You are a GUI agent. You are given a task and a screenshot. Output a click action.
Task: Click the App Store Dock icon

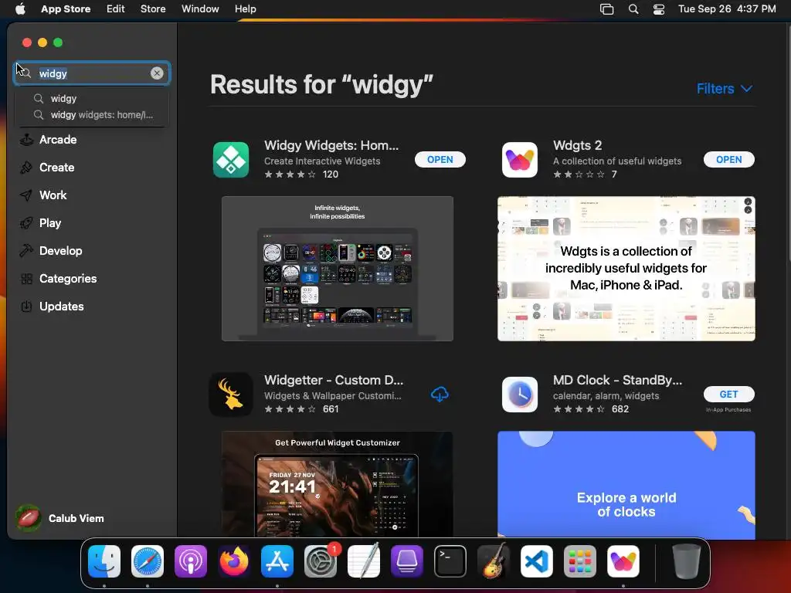click(277, 561)
